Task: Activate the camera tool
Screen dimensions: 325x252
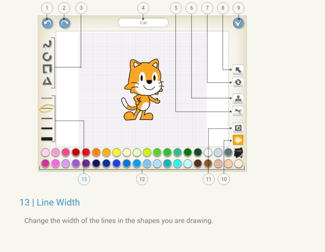Action: coord(238,128)
